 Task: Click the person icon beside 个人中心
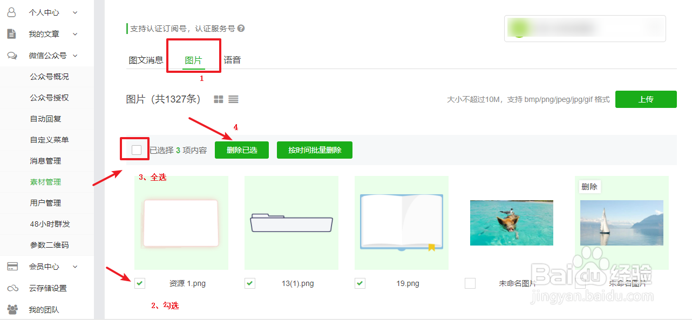[12, 12]
